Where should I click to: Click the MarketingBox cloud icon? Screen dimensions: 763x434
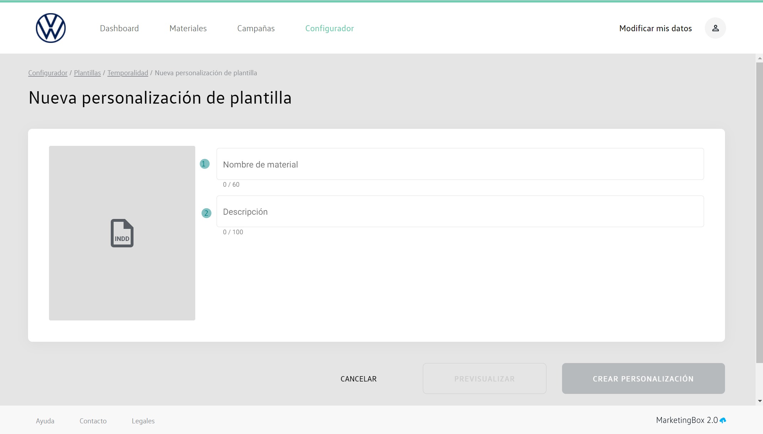tap(723, 421)
